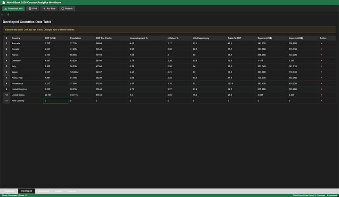Select the Japan country cell
This screenshot has height=197, width=339.
[x=26, y=72]
